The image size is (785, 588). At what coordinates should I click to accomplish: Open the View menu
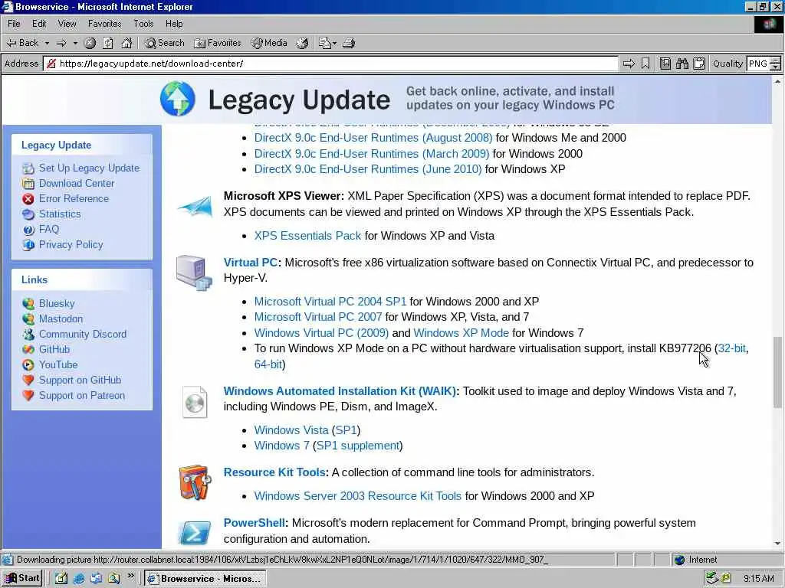click(x=67, y=24)
